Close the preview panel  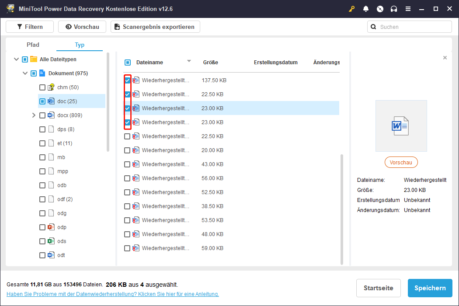[445, 58]
